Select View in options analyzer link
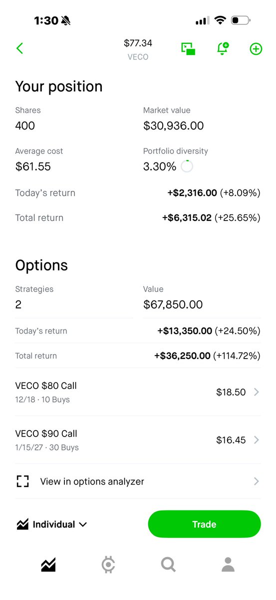 pos(92,481)
